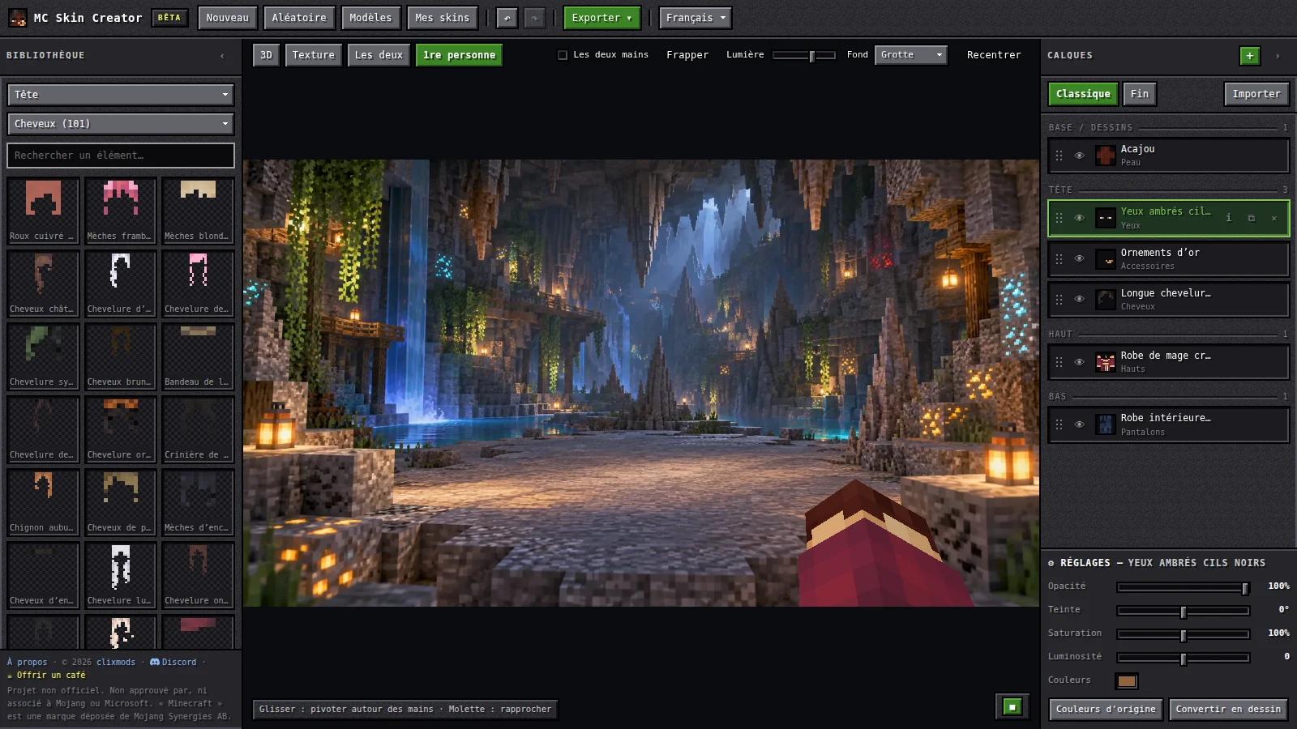This screenshot has width=1297, height=729.
Task: Open info for Yeux ambrés layer
Action: coord(1229,218)
